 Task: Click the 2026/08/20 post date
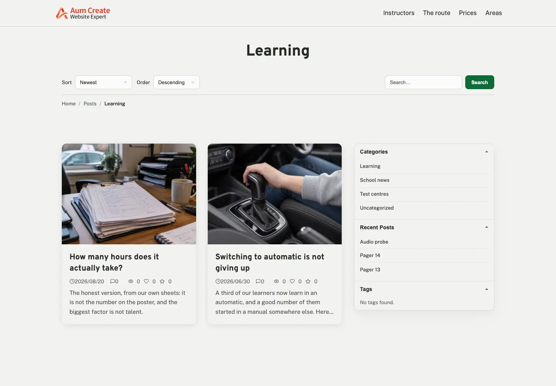tap(90, 281)
